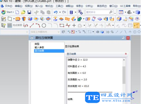Click the Redo arrow icon
The height and width of the screenshot is (104, 141).
point(64,12)
